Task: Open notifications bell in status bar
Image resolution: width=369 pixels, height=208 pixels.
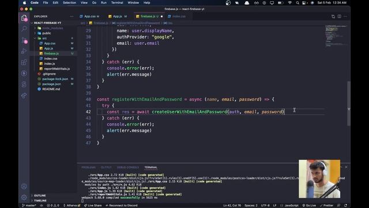Action: 345,206
